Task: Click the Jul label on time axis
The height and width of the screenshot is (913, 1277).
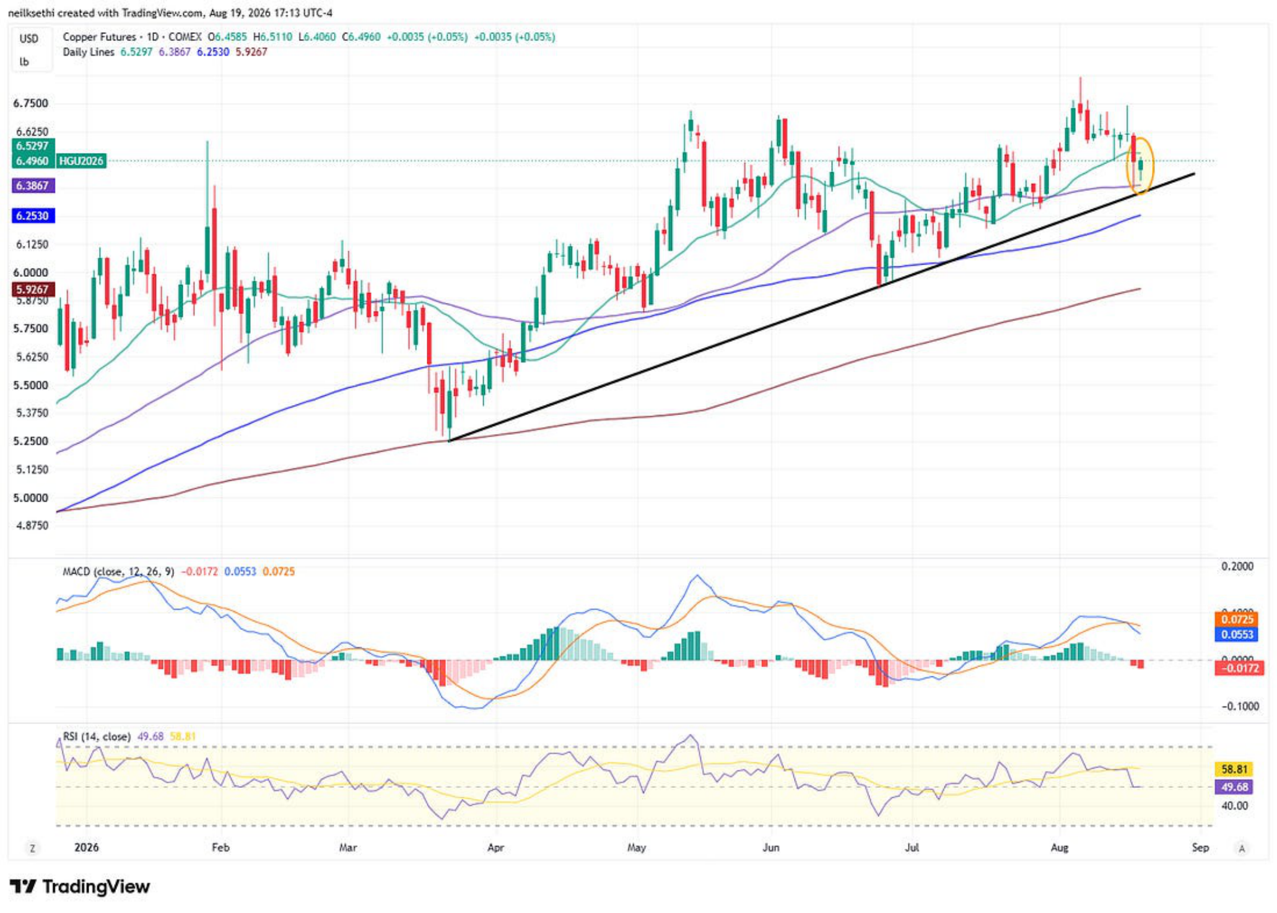Action: 912,847
